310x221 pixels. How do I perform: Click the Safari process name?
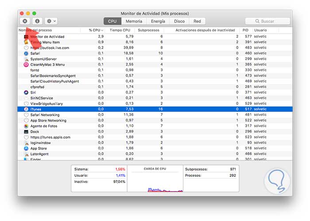[x=35, y=53]
